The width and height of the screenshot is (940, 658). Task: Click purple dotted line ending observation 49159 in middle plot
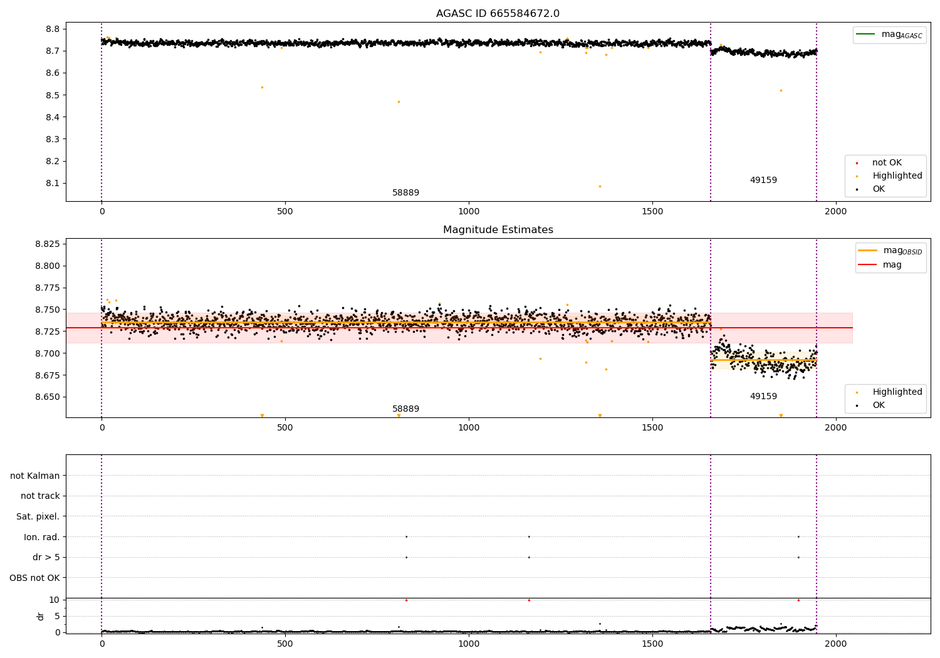817,328
